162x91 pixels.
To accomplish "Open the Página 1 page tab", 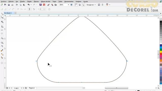I will 32,88.
